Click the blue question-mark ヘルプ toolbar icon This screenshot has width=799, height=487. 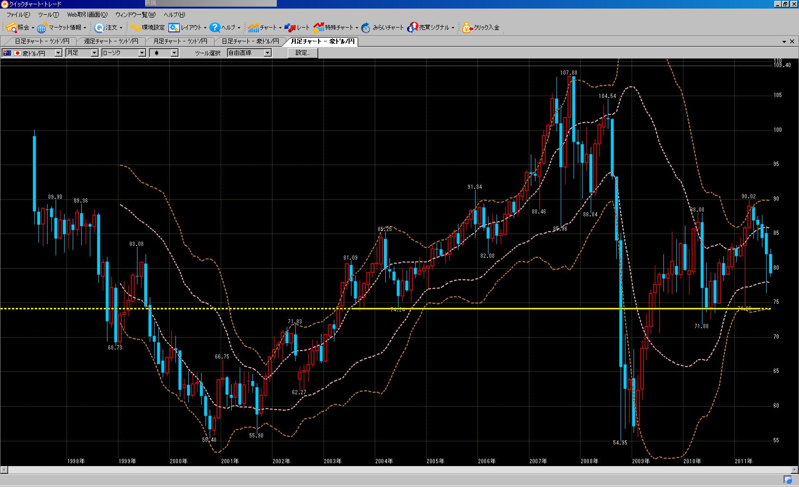point(214,28)
